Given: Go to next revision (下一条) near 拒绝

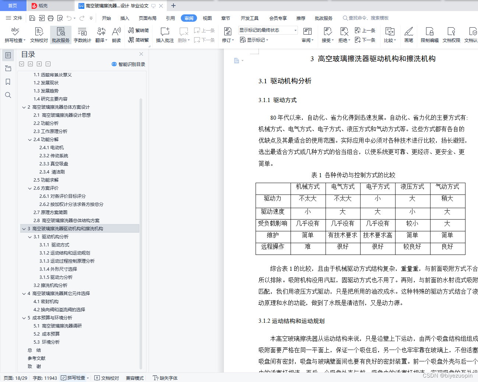Looking at the screenshot, I should 365,40.
